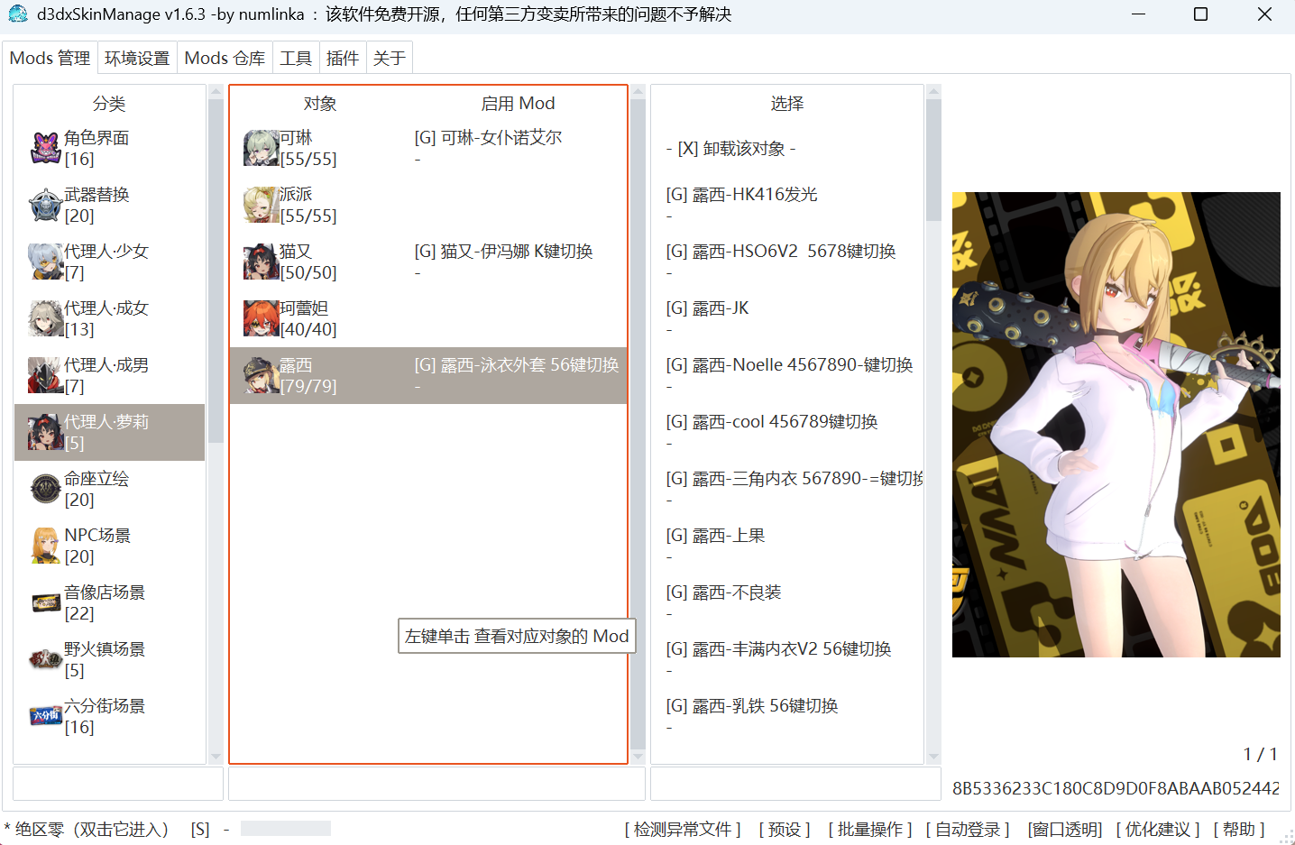The width and height of the screenshot is (1295, 845).
Task: Click the 音像店场景 category icon
Action: click(x=45, y=602)
